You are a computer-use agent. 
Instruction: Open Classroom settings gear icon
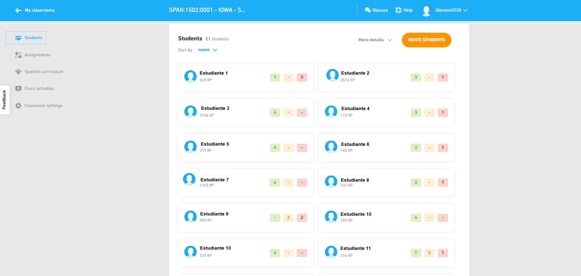(x=18, y=106)
